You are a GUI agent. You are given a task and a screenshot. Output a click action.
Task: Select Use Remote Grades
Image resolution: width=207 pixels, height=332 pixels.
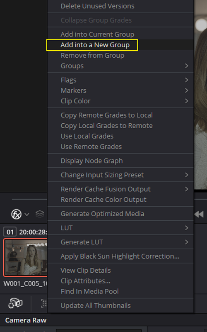pyautogui.click(x=120, y=147)
